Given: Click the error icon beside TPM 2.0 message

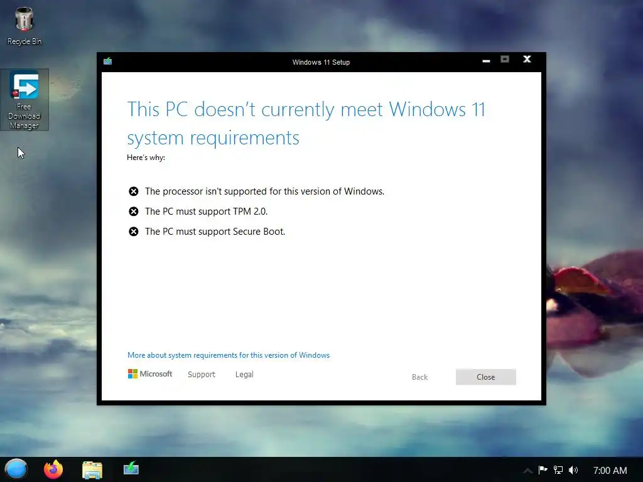Looking at the screenshot, I should pyautogui.click(x=134, y=212).
